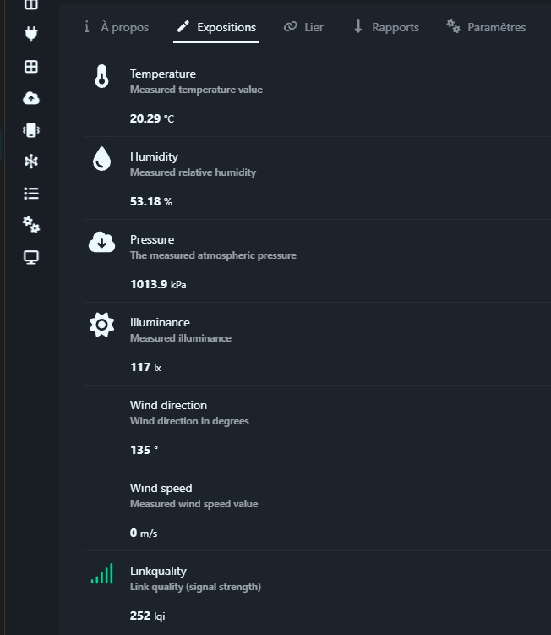Open the grid dashboard icon in sidebar
Viewport: 551px width, 635px height.
(31, 67)
